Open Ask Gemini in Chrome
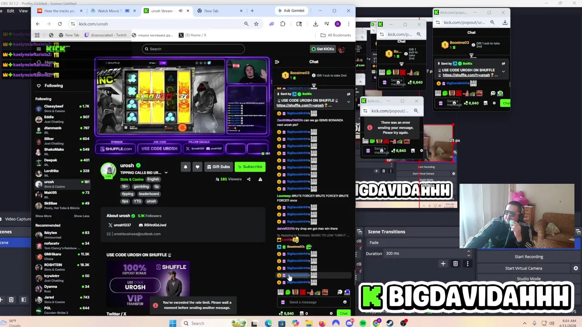Screen dimensions: 582x327 coord(291,10)
